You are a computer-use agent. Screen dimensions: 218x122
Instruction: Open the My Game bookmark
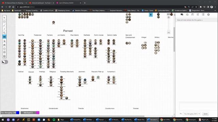(6, 11)
